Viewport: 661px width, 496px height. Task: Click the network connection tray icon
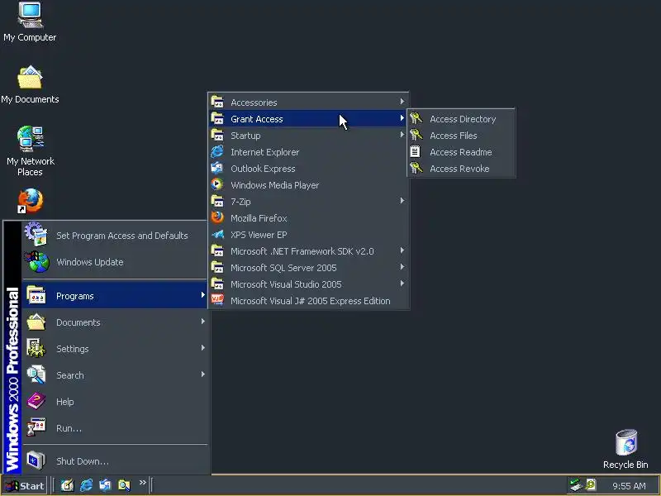575,485
